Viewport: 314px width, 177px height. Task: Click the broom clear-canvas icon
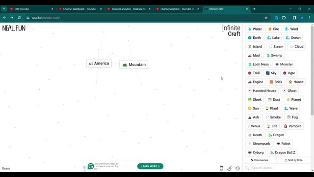coord(230,168)
